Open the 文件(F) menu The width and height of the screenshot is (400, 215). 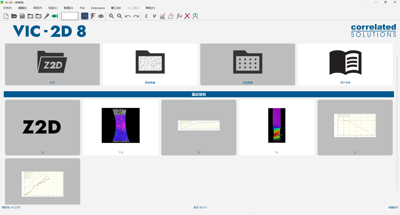point(7,8)
